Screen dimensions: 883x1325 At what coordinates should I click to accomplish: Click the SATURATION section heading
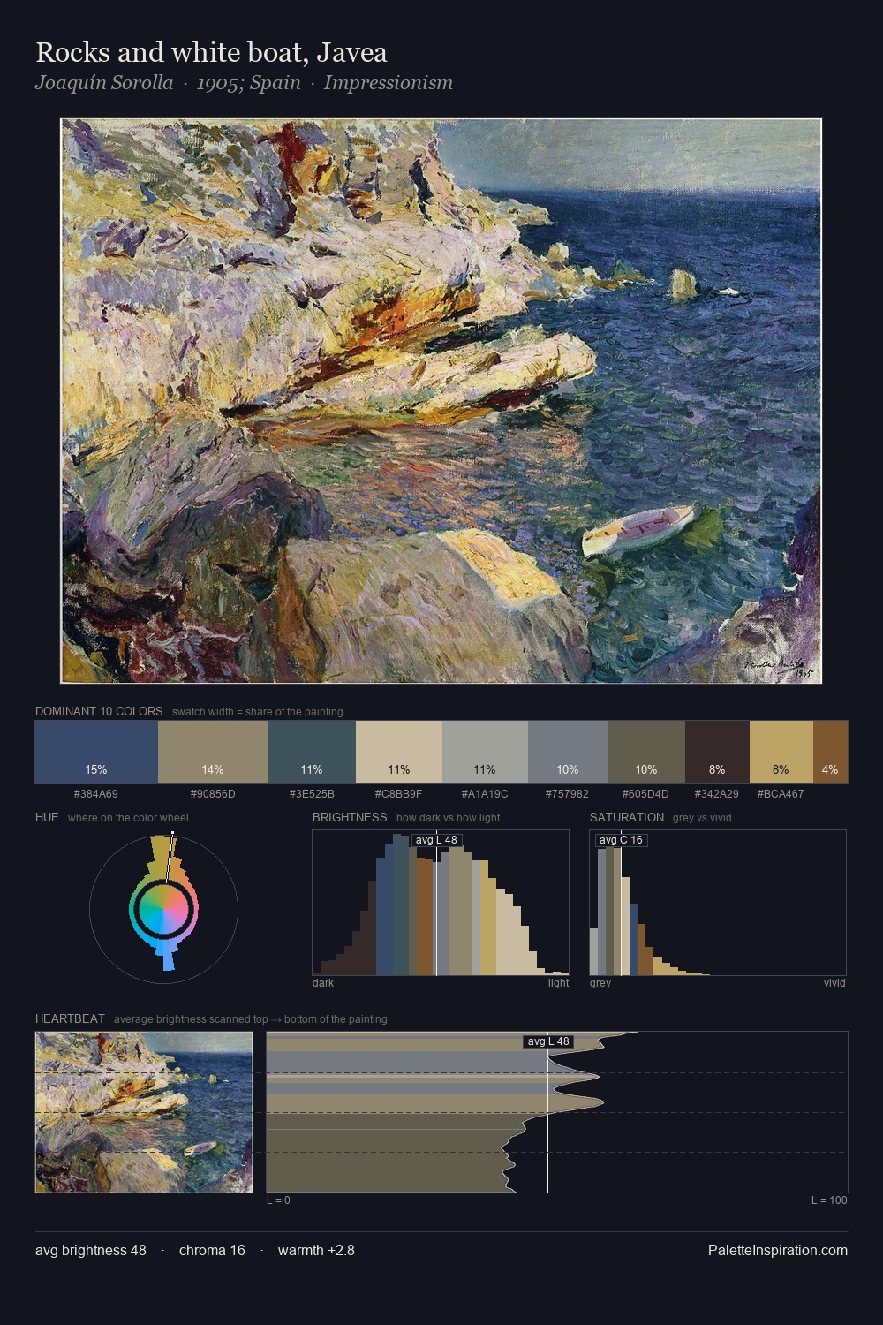pyautogui.click(x=627, y=817)
